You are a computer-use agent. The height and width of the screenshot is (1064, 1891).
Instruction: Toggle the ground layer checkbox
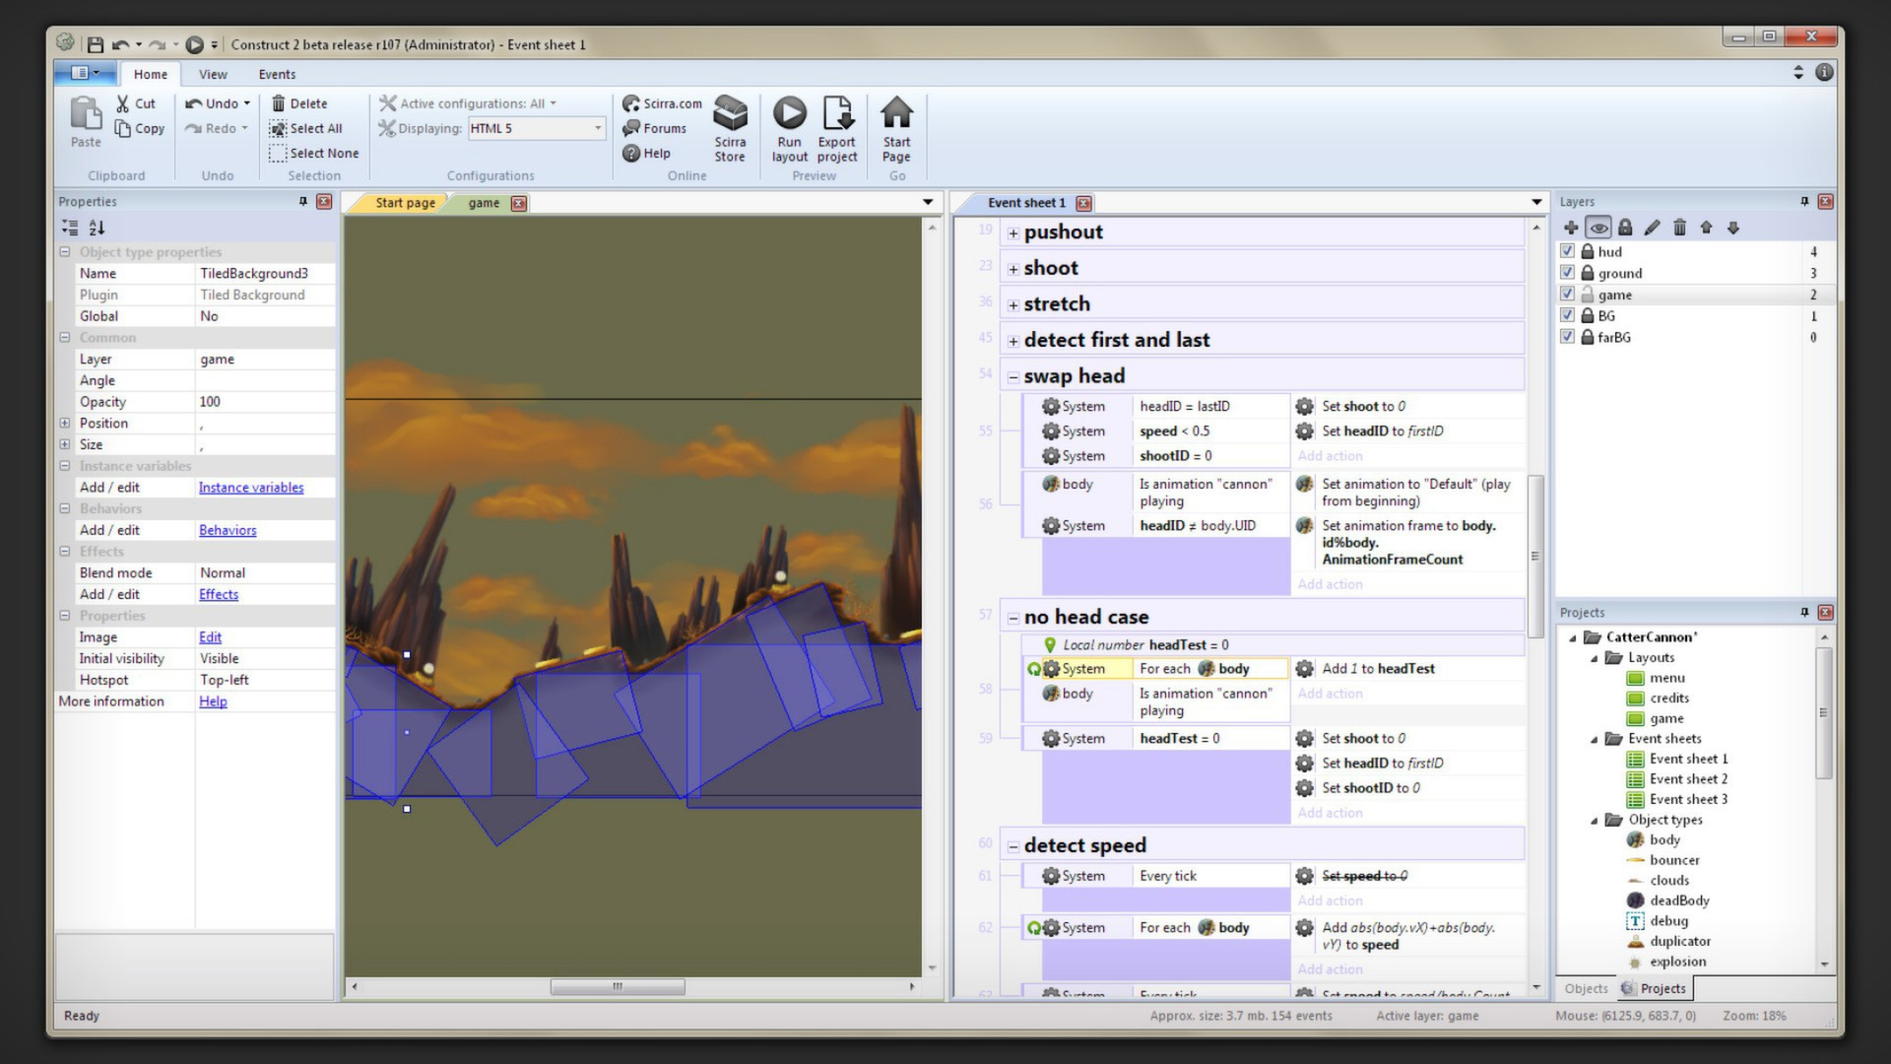[x=1567, y=273]
